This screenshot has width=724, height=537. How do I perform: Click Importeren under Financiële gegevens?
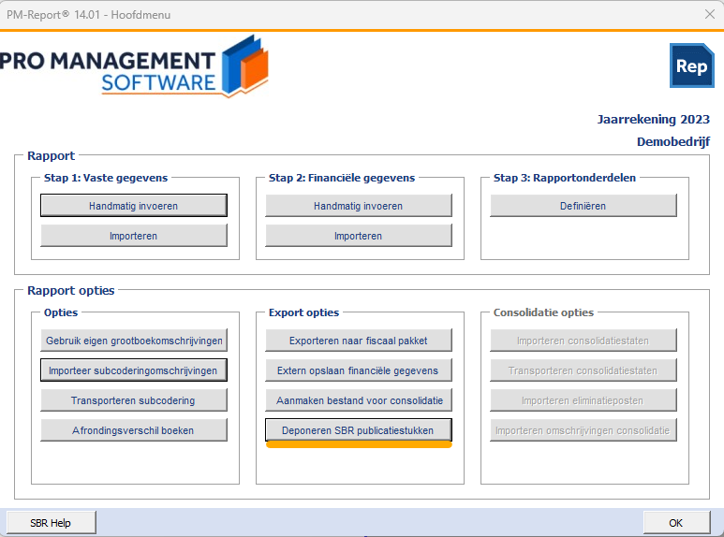pos(359,235)
